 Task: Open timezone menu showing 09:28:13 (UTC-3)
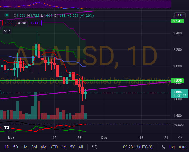click(x=138, y=147)
